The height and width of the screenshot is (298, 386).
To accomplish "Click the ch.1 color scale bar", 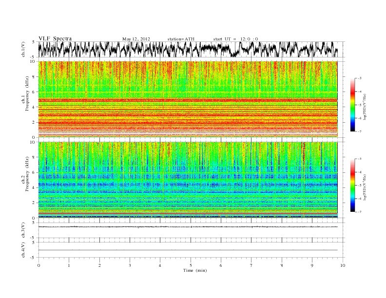I will pos(353,105).
